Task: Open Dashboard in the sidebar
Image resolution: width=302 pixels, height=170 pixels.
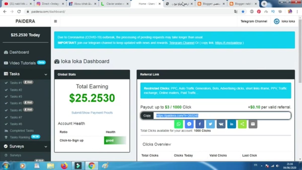Action: click(x=17, y=52)
